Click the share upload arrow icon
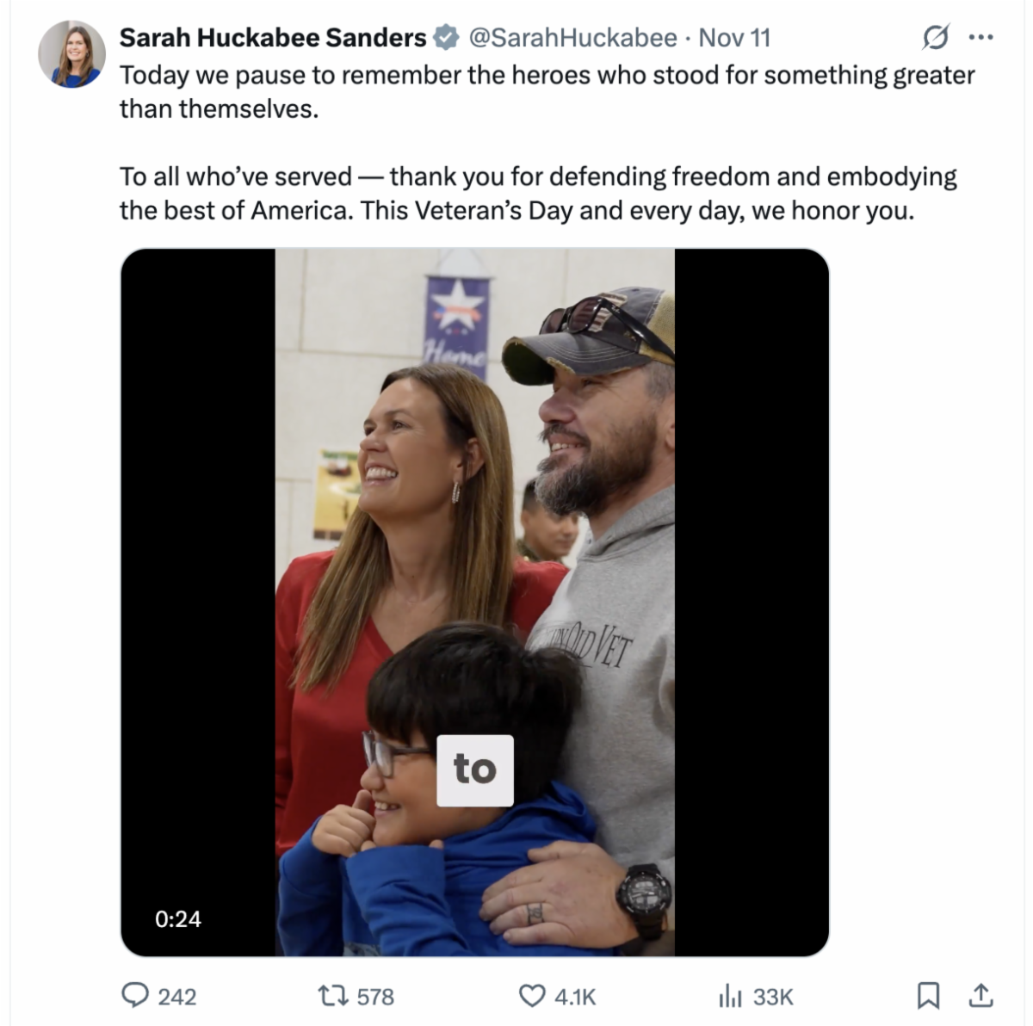1033x1026 pixels. (980, 996)
